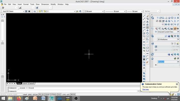
Task: Click the Array modify tool
Action: [147, 27]
